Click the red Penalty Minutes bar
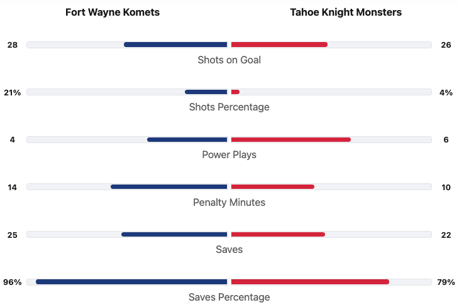 tap(272, 186)
